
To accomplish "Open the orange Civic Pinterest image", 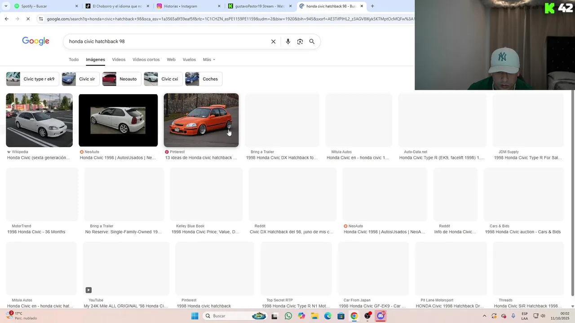I will tap(201, 120).
